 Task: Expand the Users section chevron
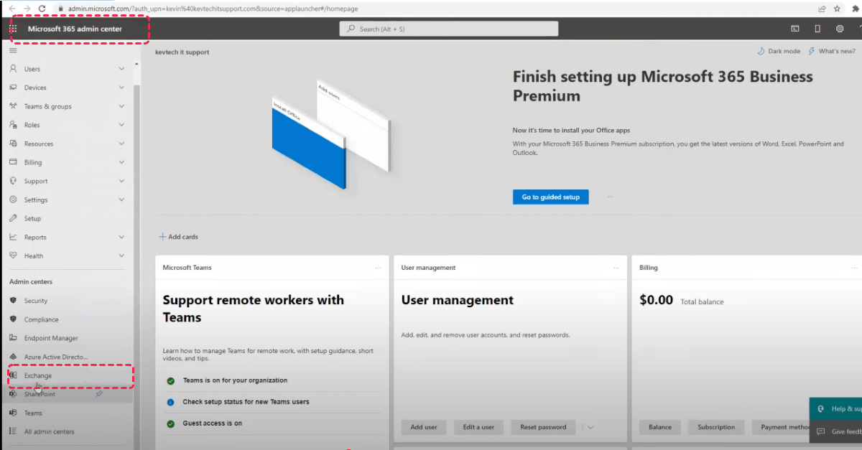pyautogui.click(x=121, y=69)
